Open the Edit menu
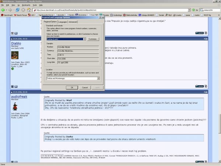221x166 pixels. tap(7, 5)
